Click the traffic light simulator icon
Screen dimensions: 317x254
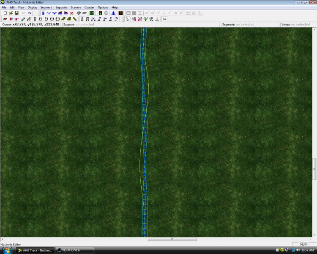[x=100, y=13]
